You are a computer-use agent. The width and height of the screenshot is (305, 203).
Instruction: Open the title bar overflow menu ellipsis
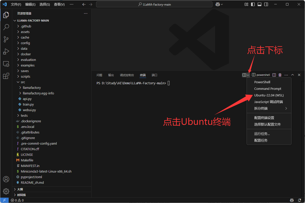71,4
